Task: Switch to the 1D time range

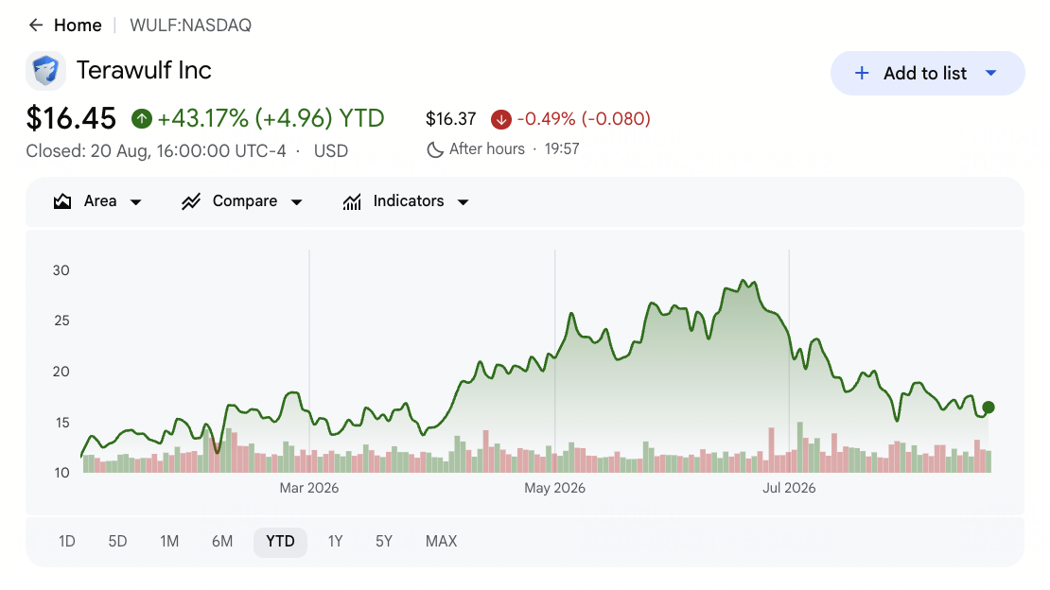Action: [67, 541]
